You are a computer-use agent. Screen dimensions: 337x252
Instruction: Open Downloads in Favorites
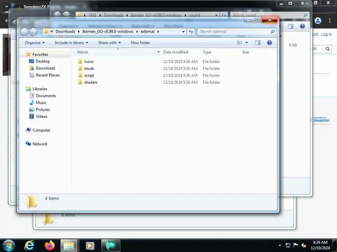point(45,68)
